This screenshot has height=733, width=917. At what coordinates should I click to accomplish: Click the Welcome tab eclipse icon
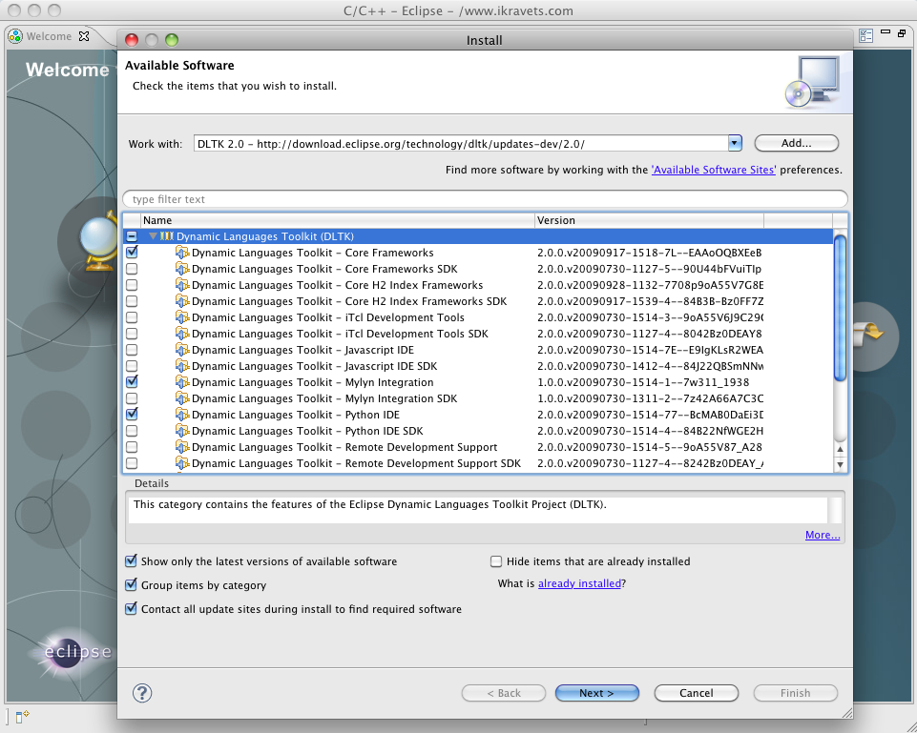pos(16,36)
